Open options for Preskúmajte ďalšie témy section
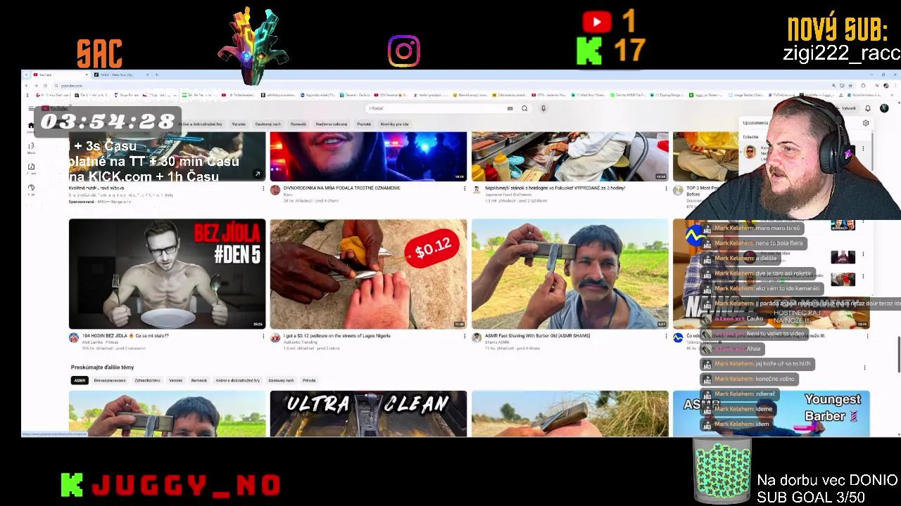Viewport: 901px width, 506px height. pos(864,368)
